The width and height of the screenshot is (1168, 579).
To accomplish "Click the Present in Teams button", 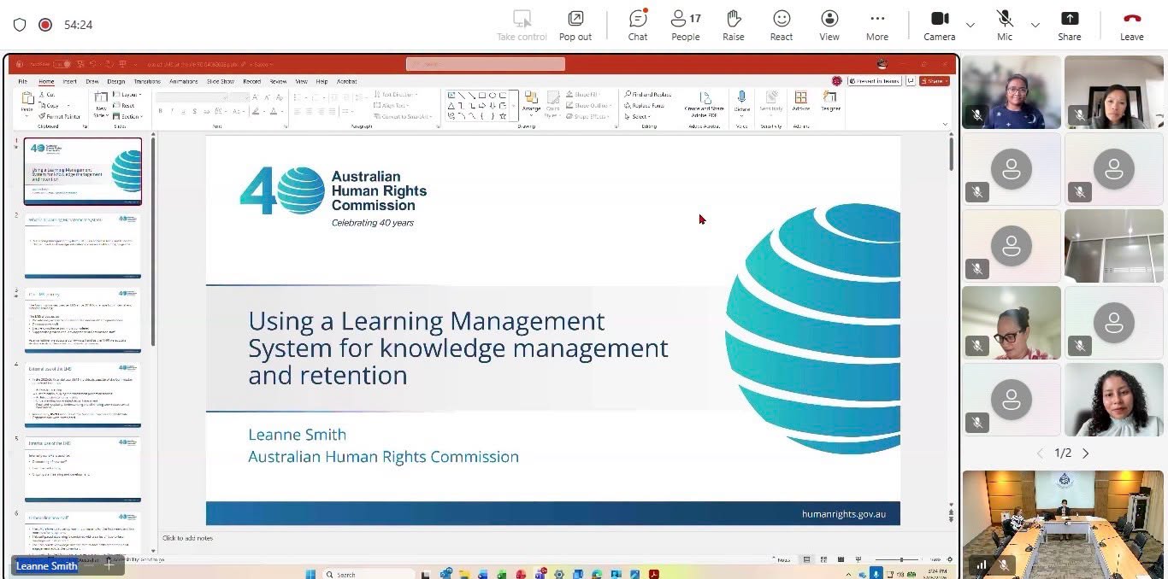I will coord(875,81).
